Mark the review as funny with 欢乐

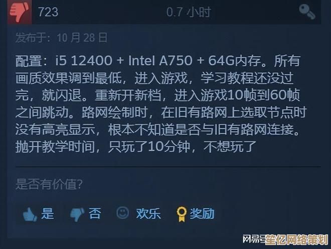pos(148,214)
